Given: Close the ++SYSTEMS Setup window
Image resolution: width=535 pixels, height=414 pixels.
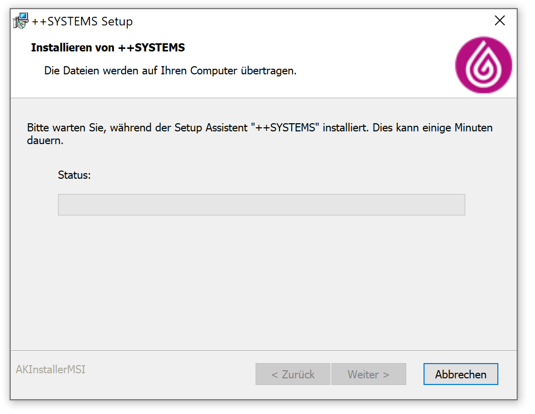Looking at the screenshot, I should pos(500,21).
